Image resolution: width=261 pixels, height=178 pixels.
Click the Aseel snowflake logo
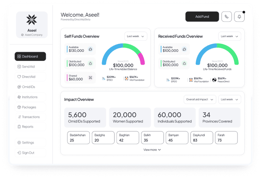click(32, 20)
